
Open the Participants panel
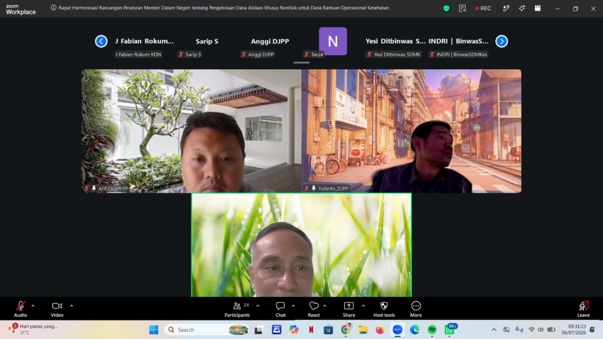[x=237, y=309]
